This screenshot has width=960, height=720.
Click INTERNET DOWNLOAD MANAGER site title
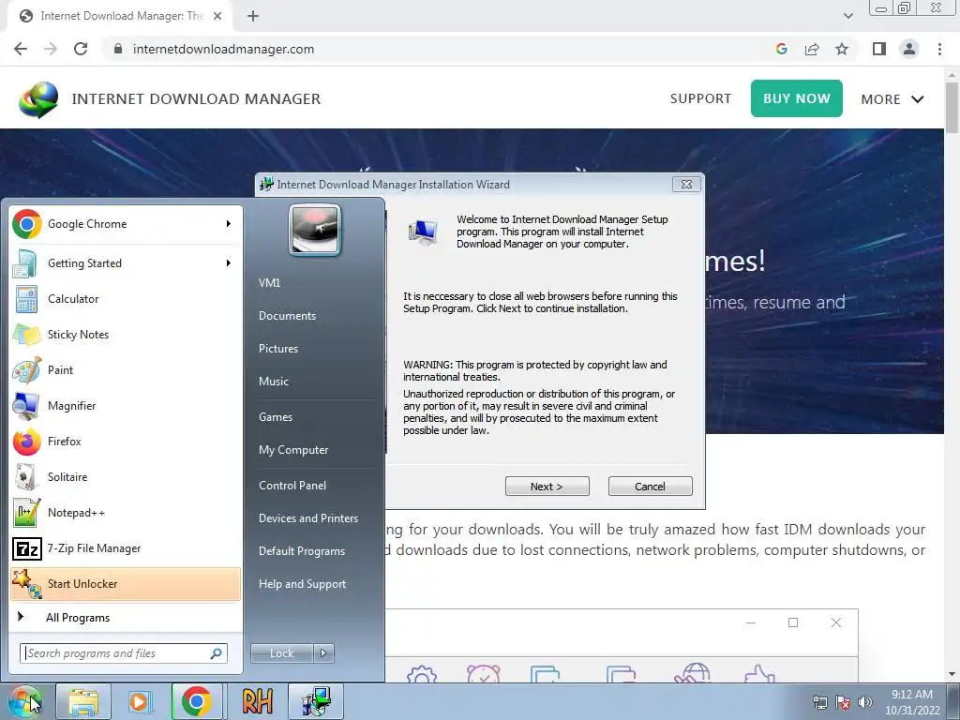pos(196,99)
